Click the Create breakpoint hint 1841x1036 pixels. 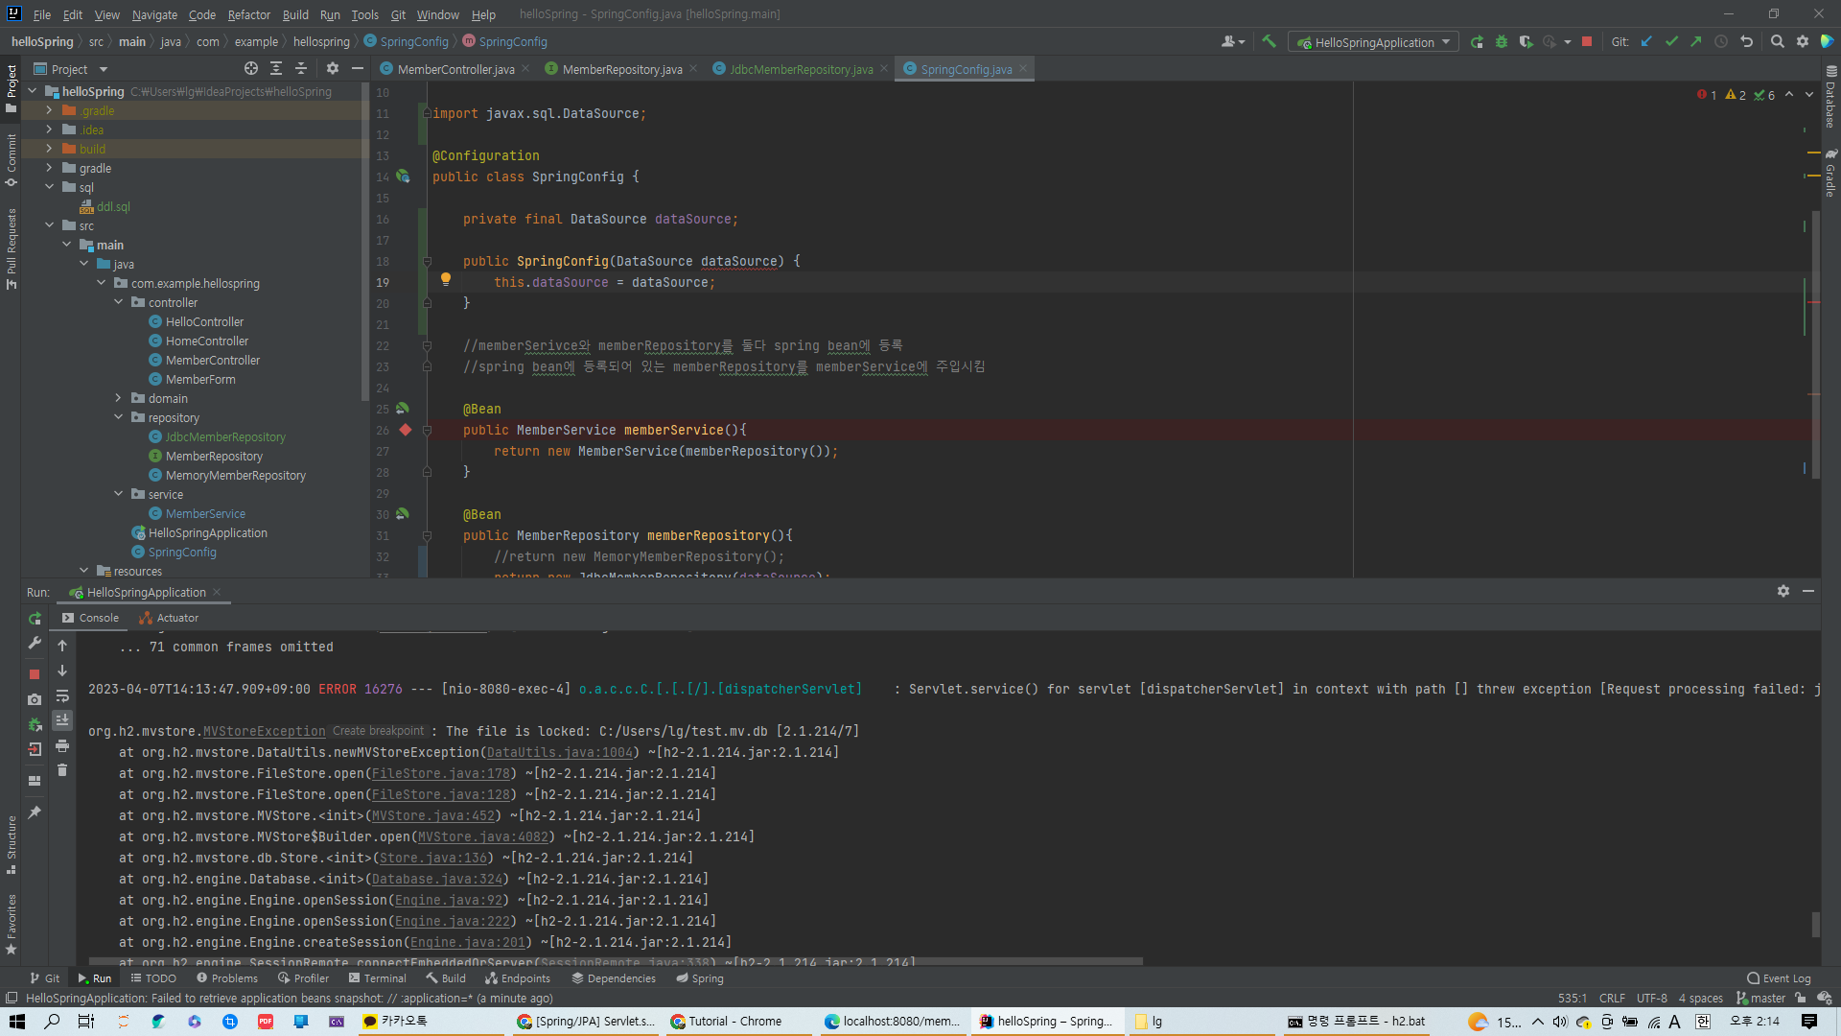[x=378, y=731]
